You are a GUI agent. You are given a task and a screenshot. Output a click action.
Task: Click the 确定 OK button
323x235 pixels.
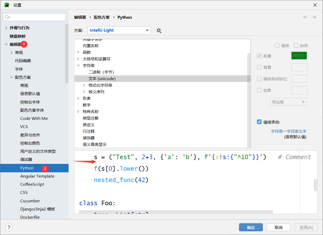[x=251, y=227]
